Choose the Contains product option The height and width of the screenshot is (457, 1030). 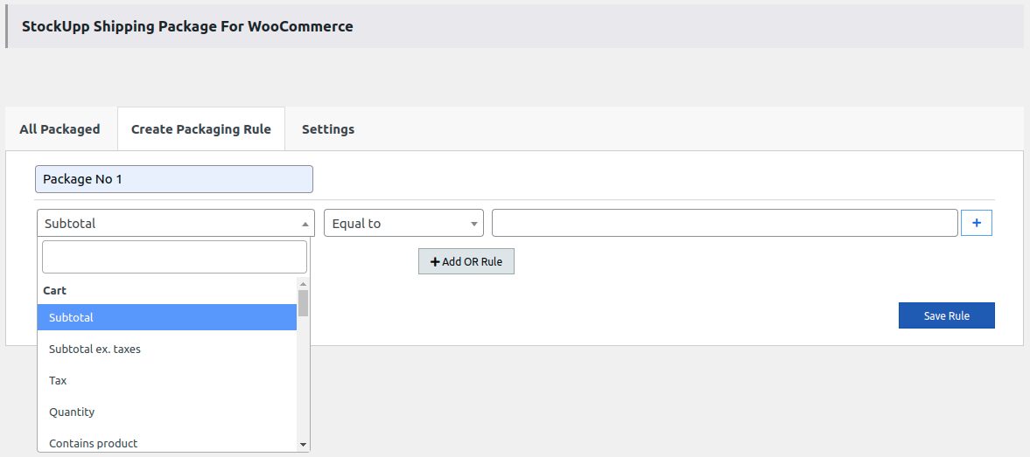(166, 443)
